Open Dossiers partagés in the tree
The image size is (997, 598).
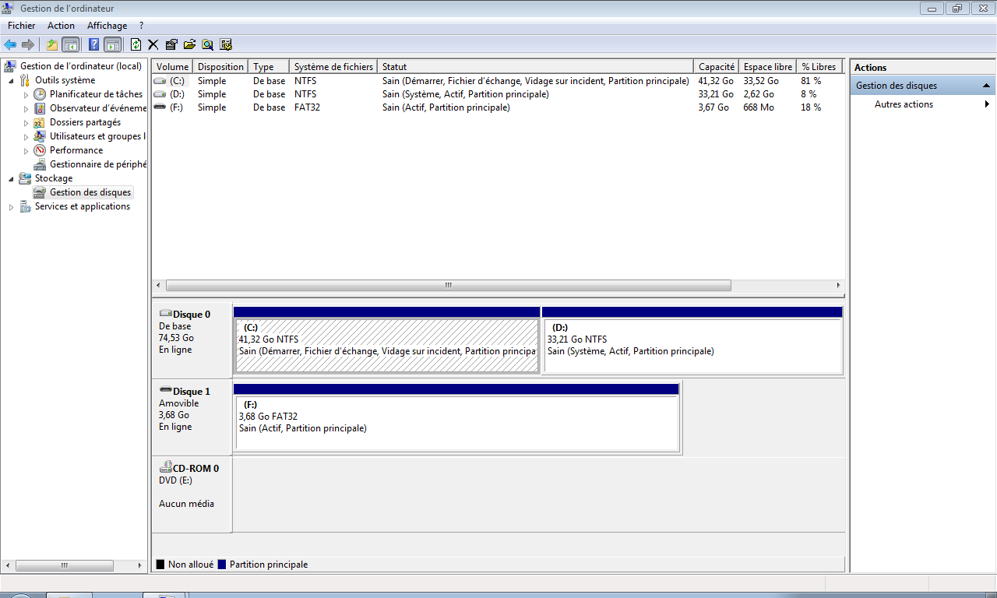point(85,122)
